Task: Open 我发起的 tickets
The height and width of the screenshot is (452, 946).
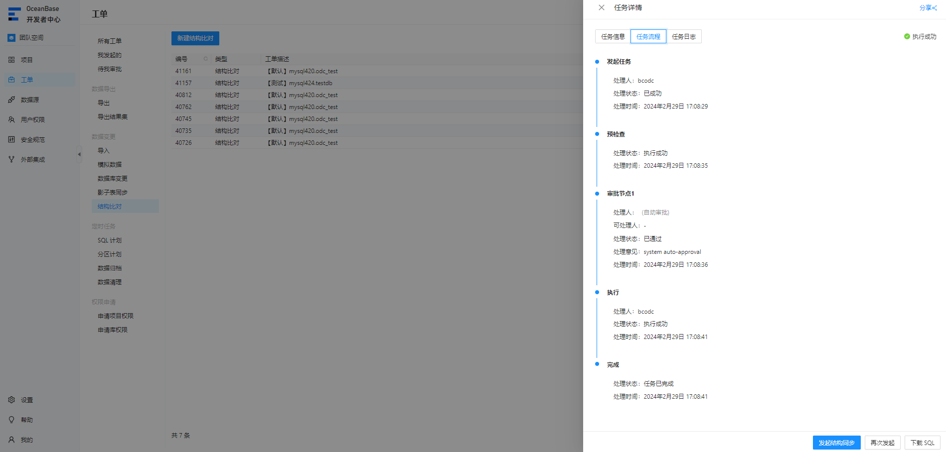Action: click(x=110, y=55)
